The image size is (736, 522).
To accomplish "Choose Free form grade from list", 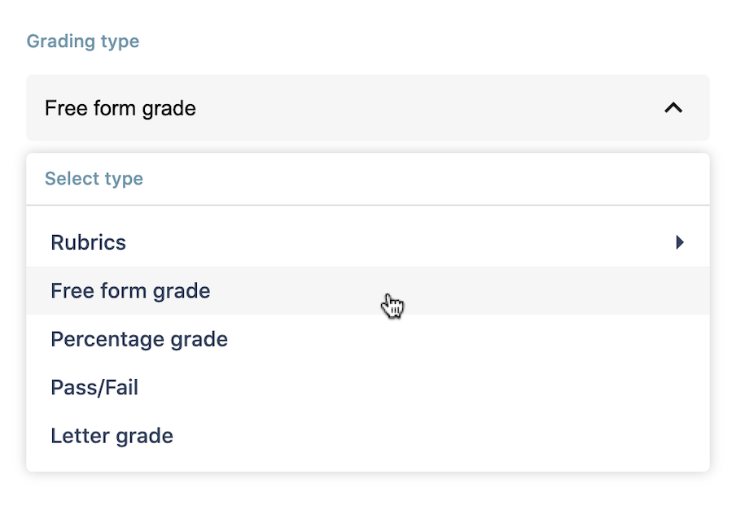I will (x=367, y=290).
